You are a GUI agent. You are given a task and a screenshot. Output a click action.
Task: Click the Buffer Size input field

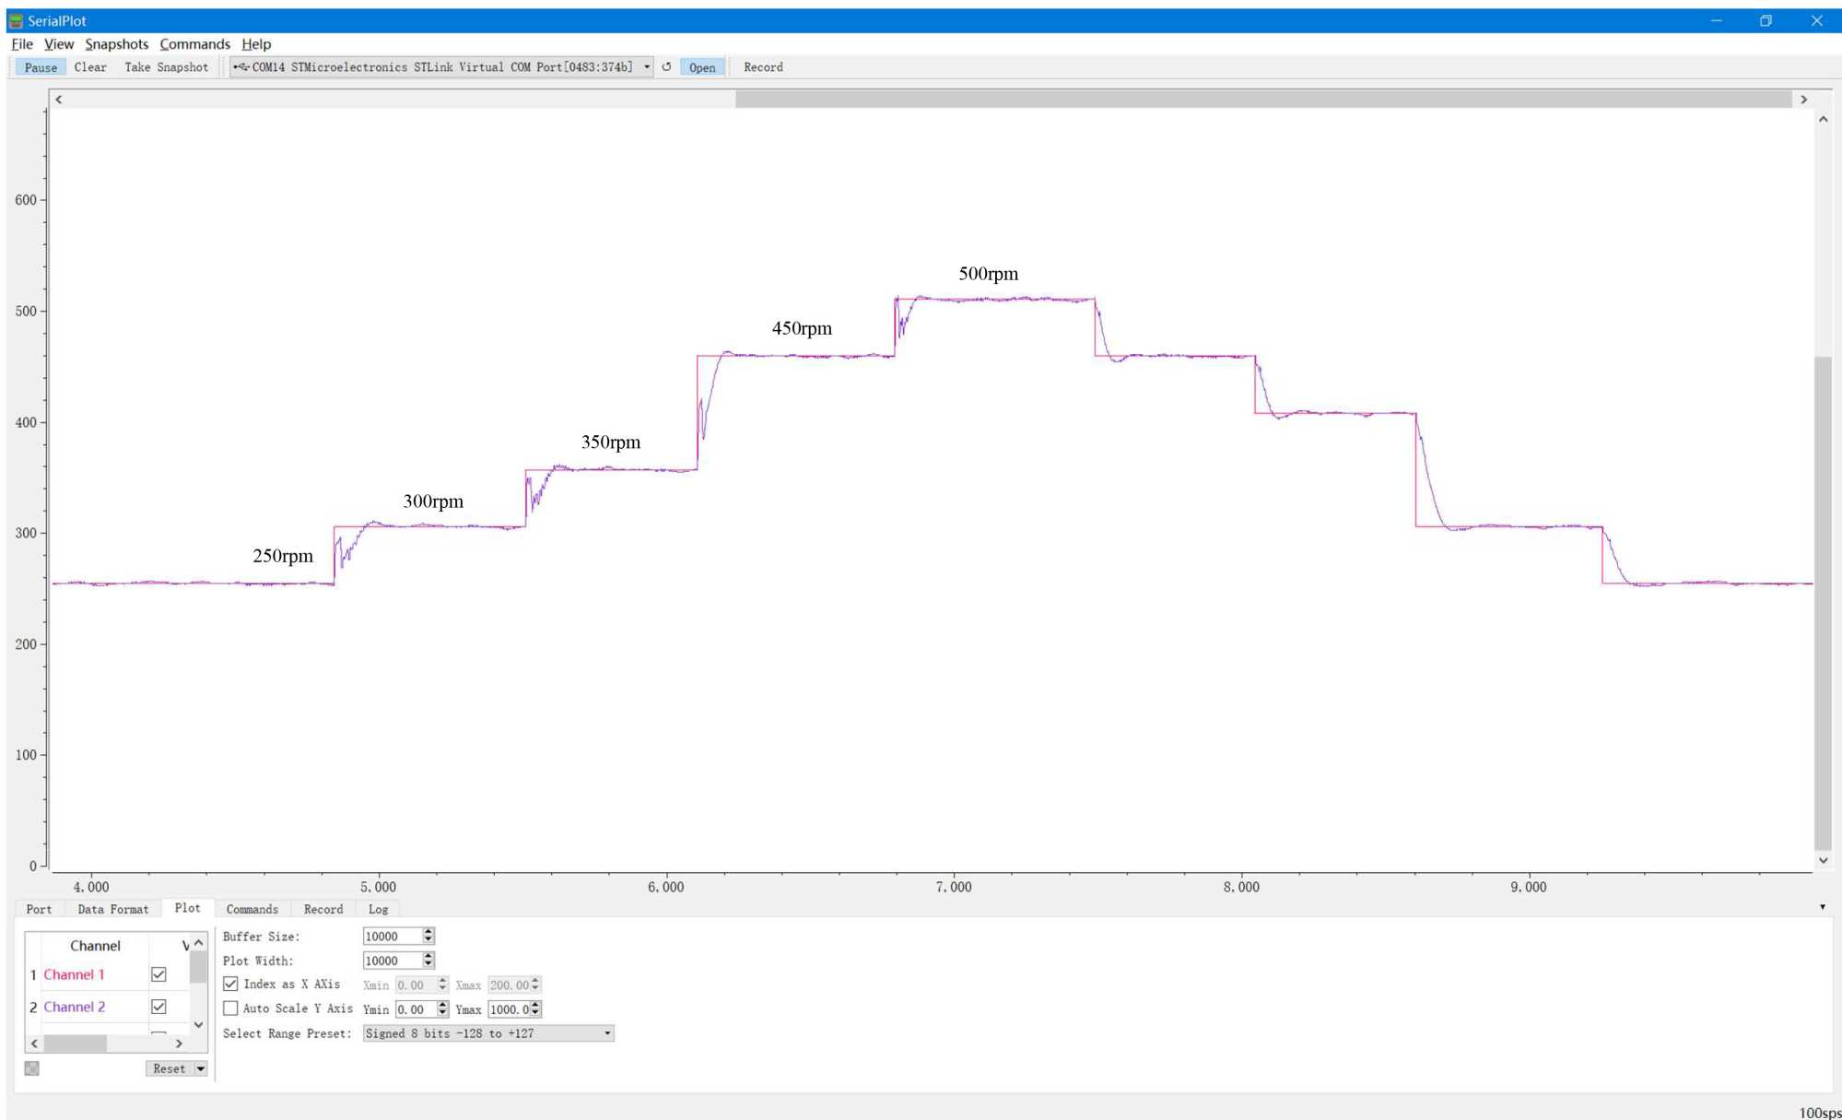pos(392,937)
